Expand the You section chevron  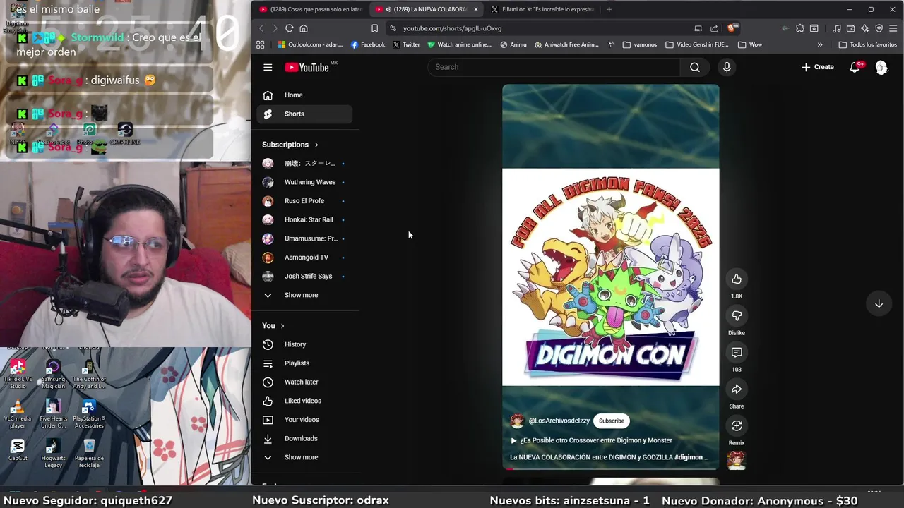[282, 326]
